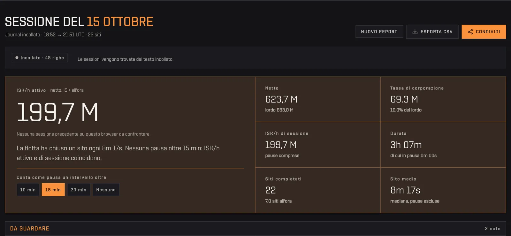Screen dimensions: 511x236
Task: Click the download icon in Esporta CSV
Action: [415, 32]
